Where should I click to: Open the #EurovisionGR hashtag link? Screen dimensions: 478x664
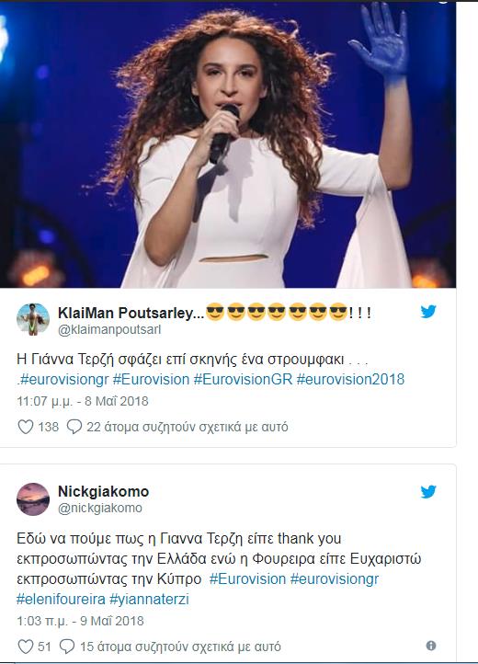tap(243, 379)
